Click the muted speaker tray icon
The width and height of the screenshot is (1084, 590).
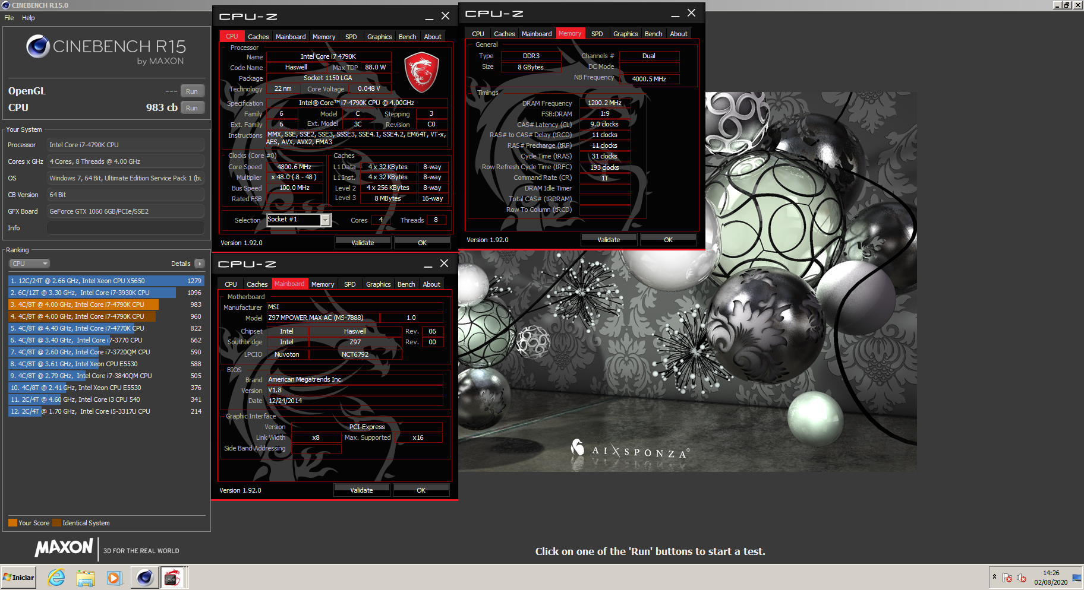point(1022,578)
